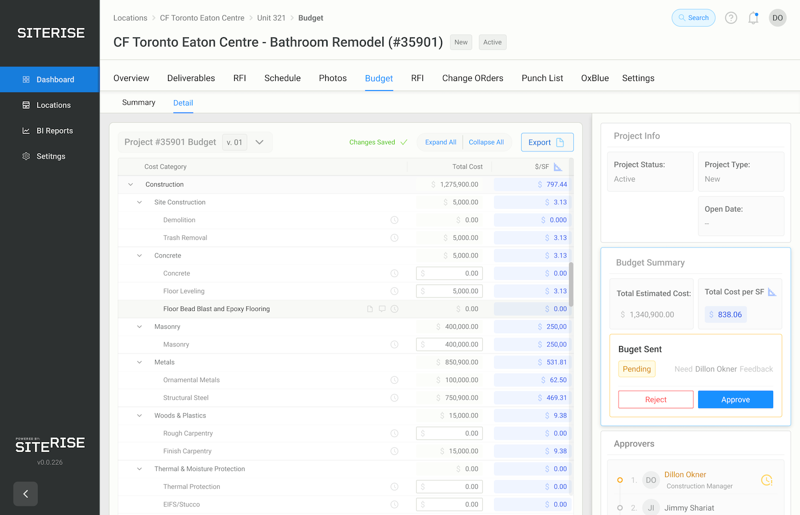Click document icon on Floor Bead Blast row
Viewport: 800px width, 515px height.
click(370, 309)
